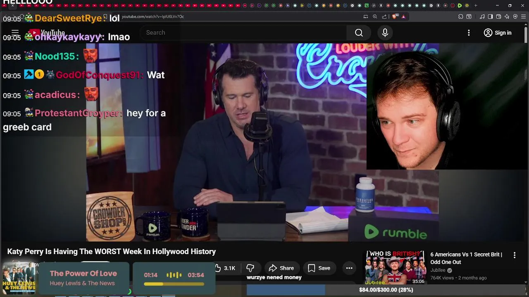Open the Brave VPN shield icon
This screenshot has width=529, height=297.
click(515, 16)
